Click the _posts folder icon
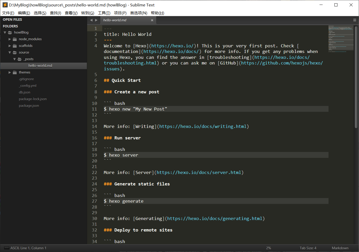The image size is (359, 252). [x=19, y=59]
